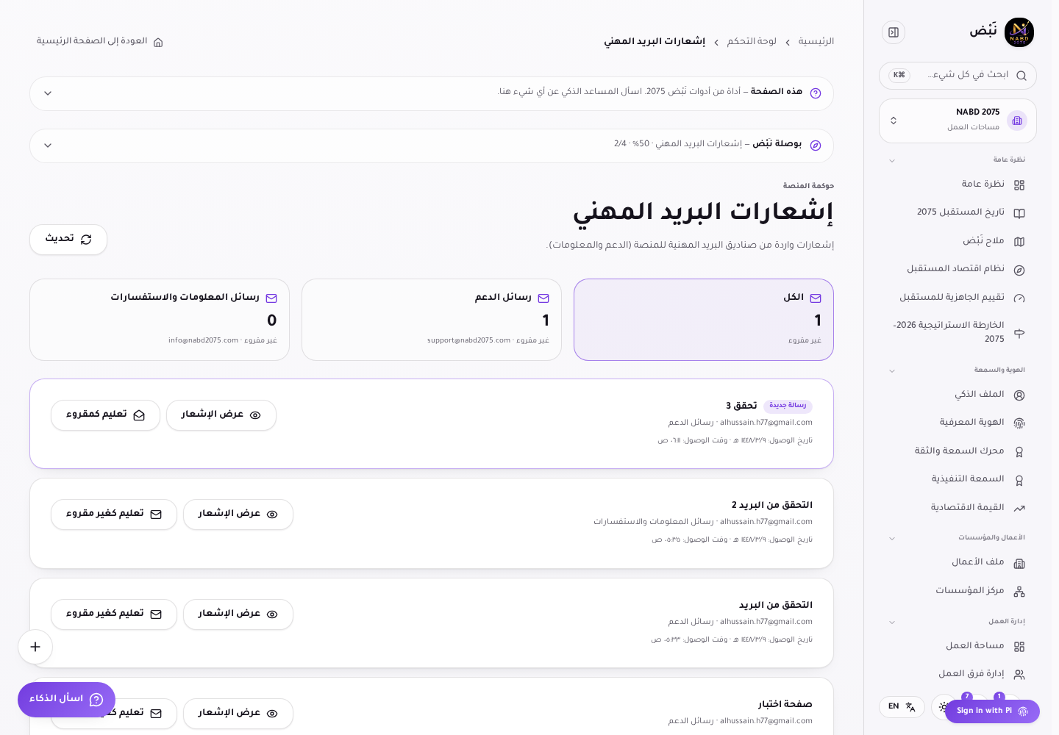The width and height of the screenshot is (1059, 735).
Task: Open الهوية المعرفية fingerprint item
Action: 958,423
